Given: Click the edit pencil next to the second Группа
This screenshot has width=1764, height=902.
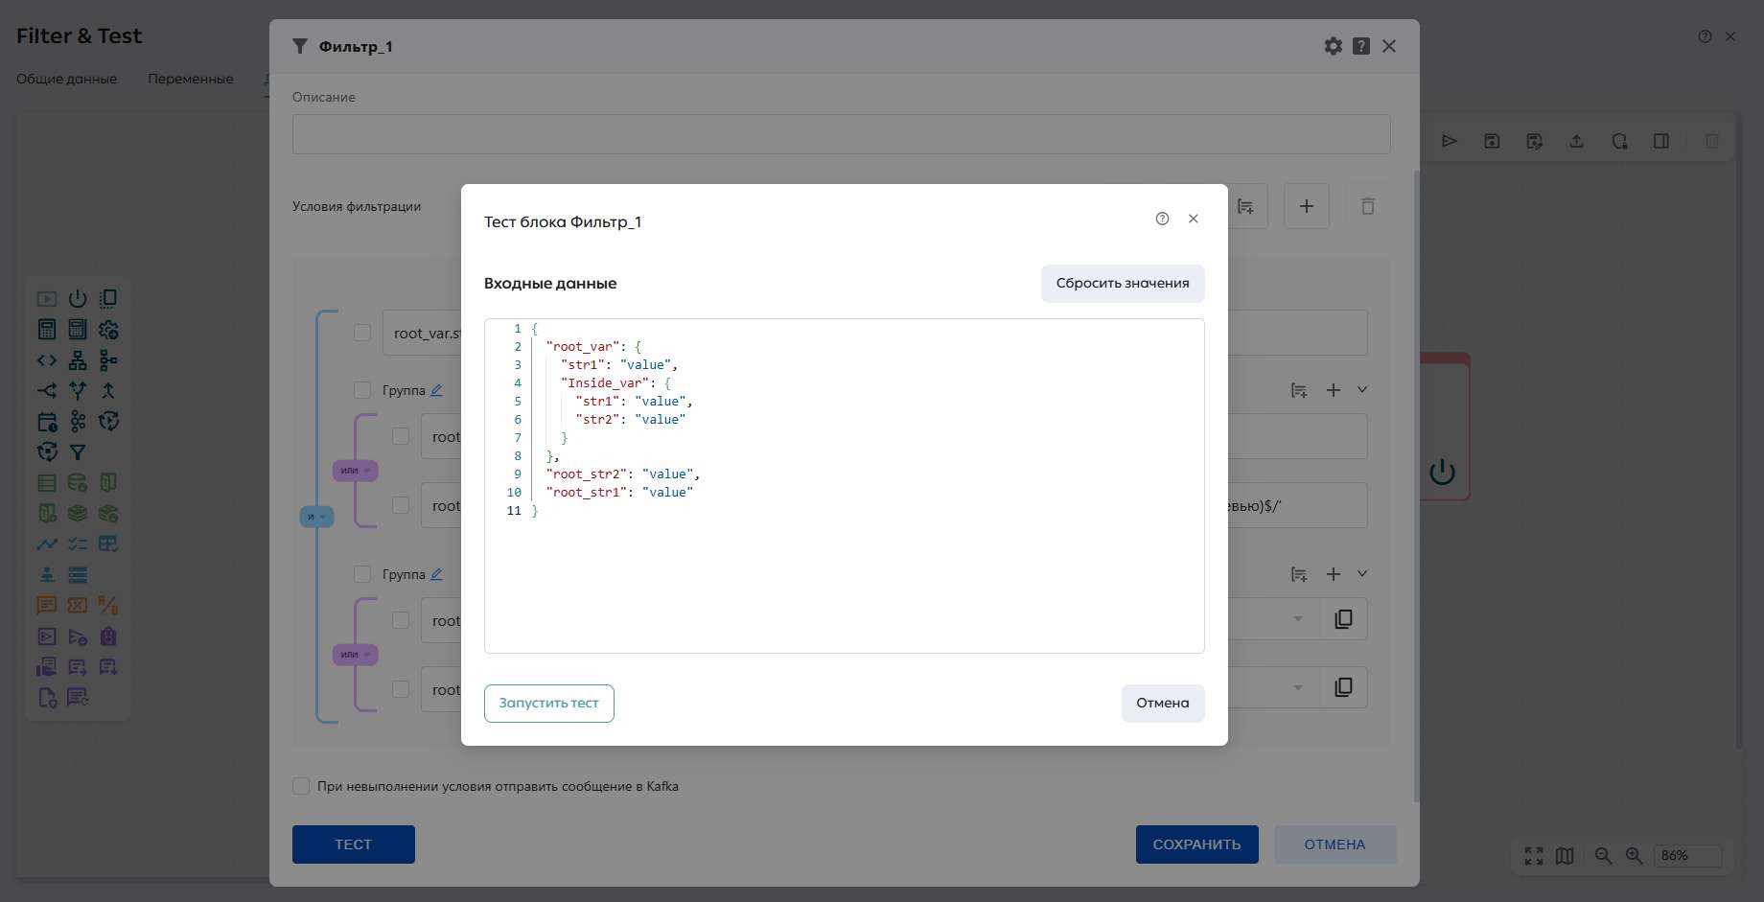Looking at the screenshot, I should coord(436,574).
